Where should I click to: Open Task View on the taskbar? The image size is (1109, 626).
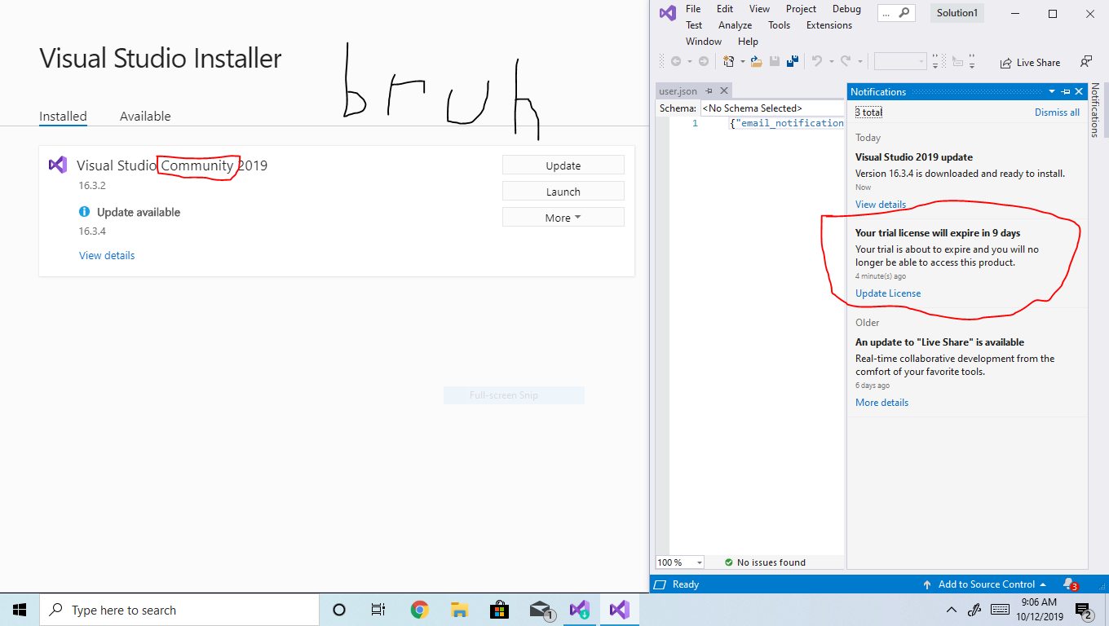click(378, 610)
